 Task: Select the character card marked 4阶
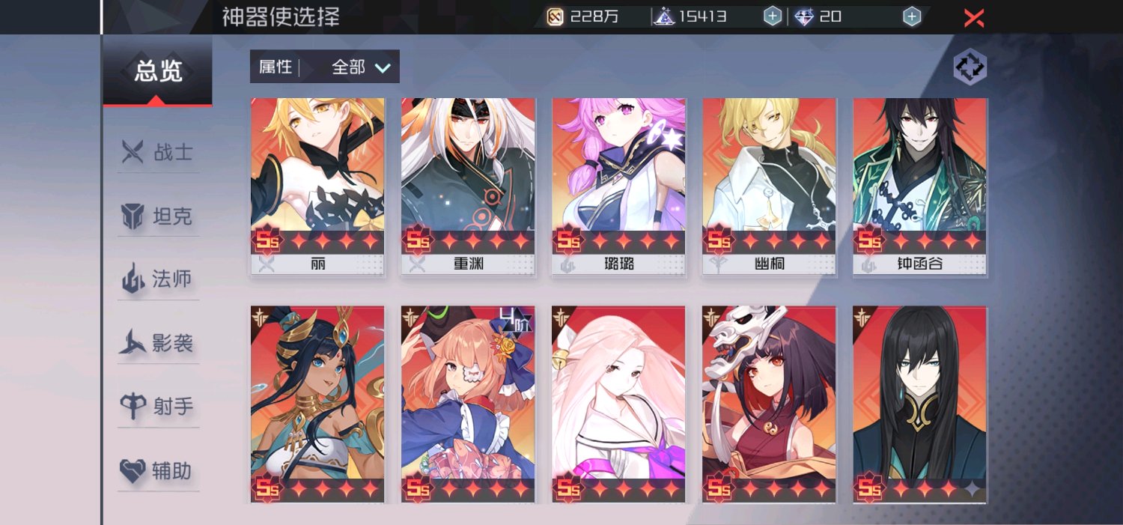click(x=468, y=404)
